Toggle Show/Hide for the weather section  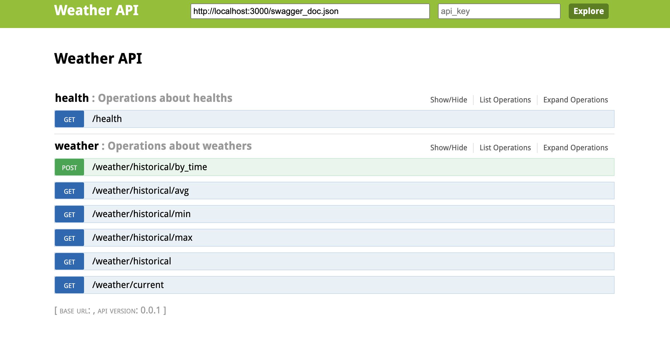(x=449, y=148)
